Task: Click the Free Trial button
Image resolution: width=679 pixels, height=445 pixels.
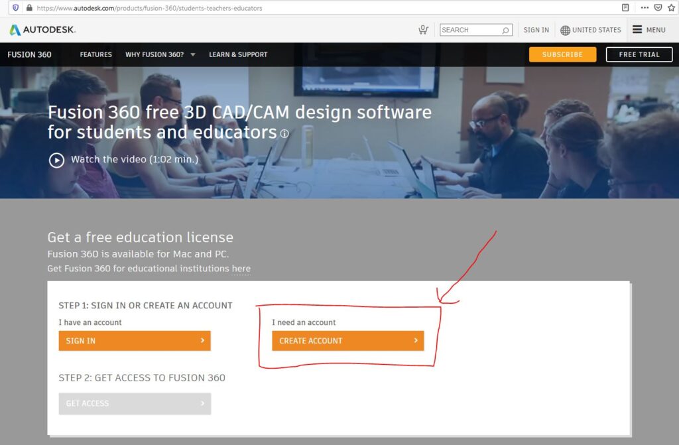Action: [x=639, y=54]
